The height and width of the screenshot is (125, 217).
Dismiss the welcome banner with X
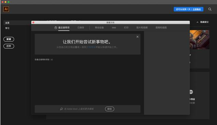click(137, 37)
